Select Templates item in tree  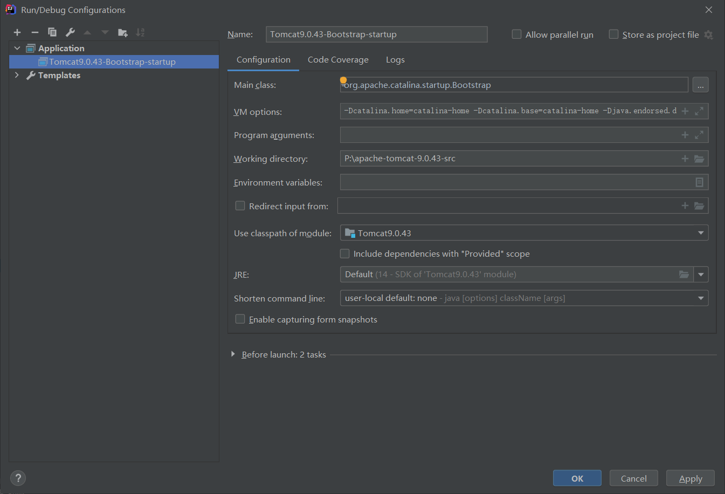tap(59, 75)
